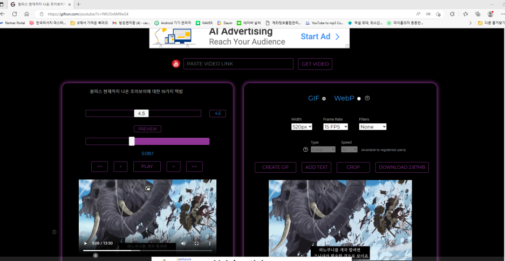Viewport: 505px width, 261px height.
Task: Open the NAVER bookmark
Action: (204, 23)
